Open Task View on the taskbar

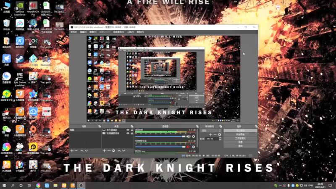(x=29, y=185)
